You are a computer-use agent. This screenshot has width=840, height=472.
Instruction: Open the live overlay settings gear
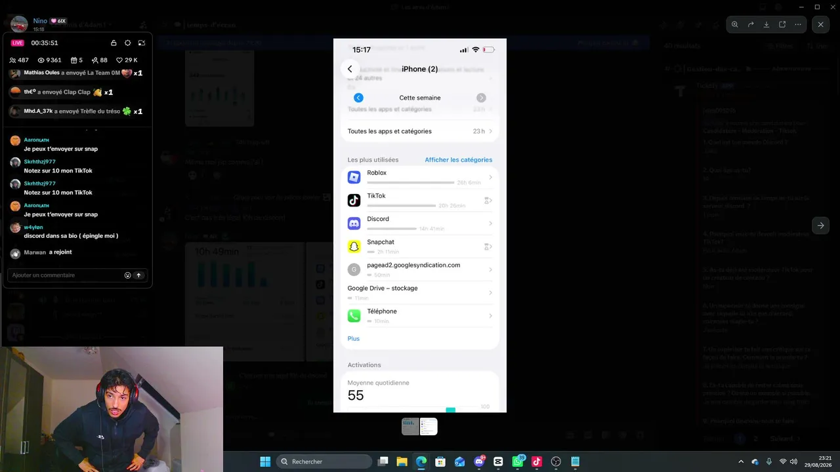tap(127, 43)
